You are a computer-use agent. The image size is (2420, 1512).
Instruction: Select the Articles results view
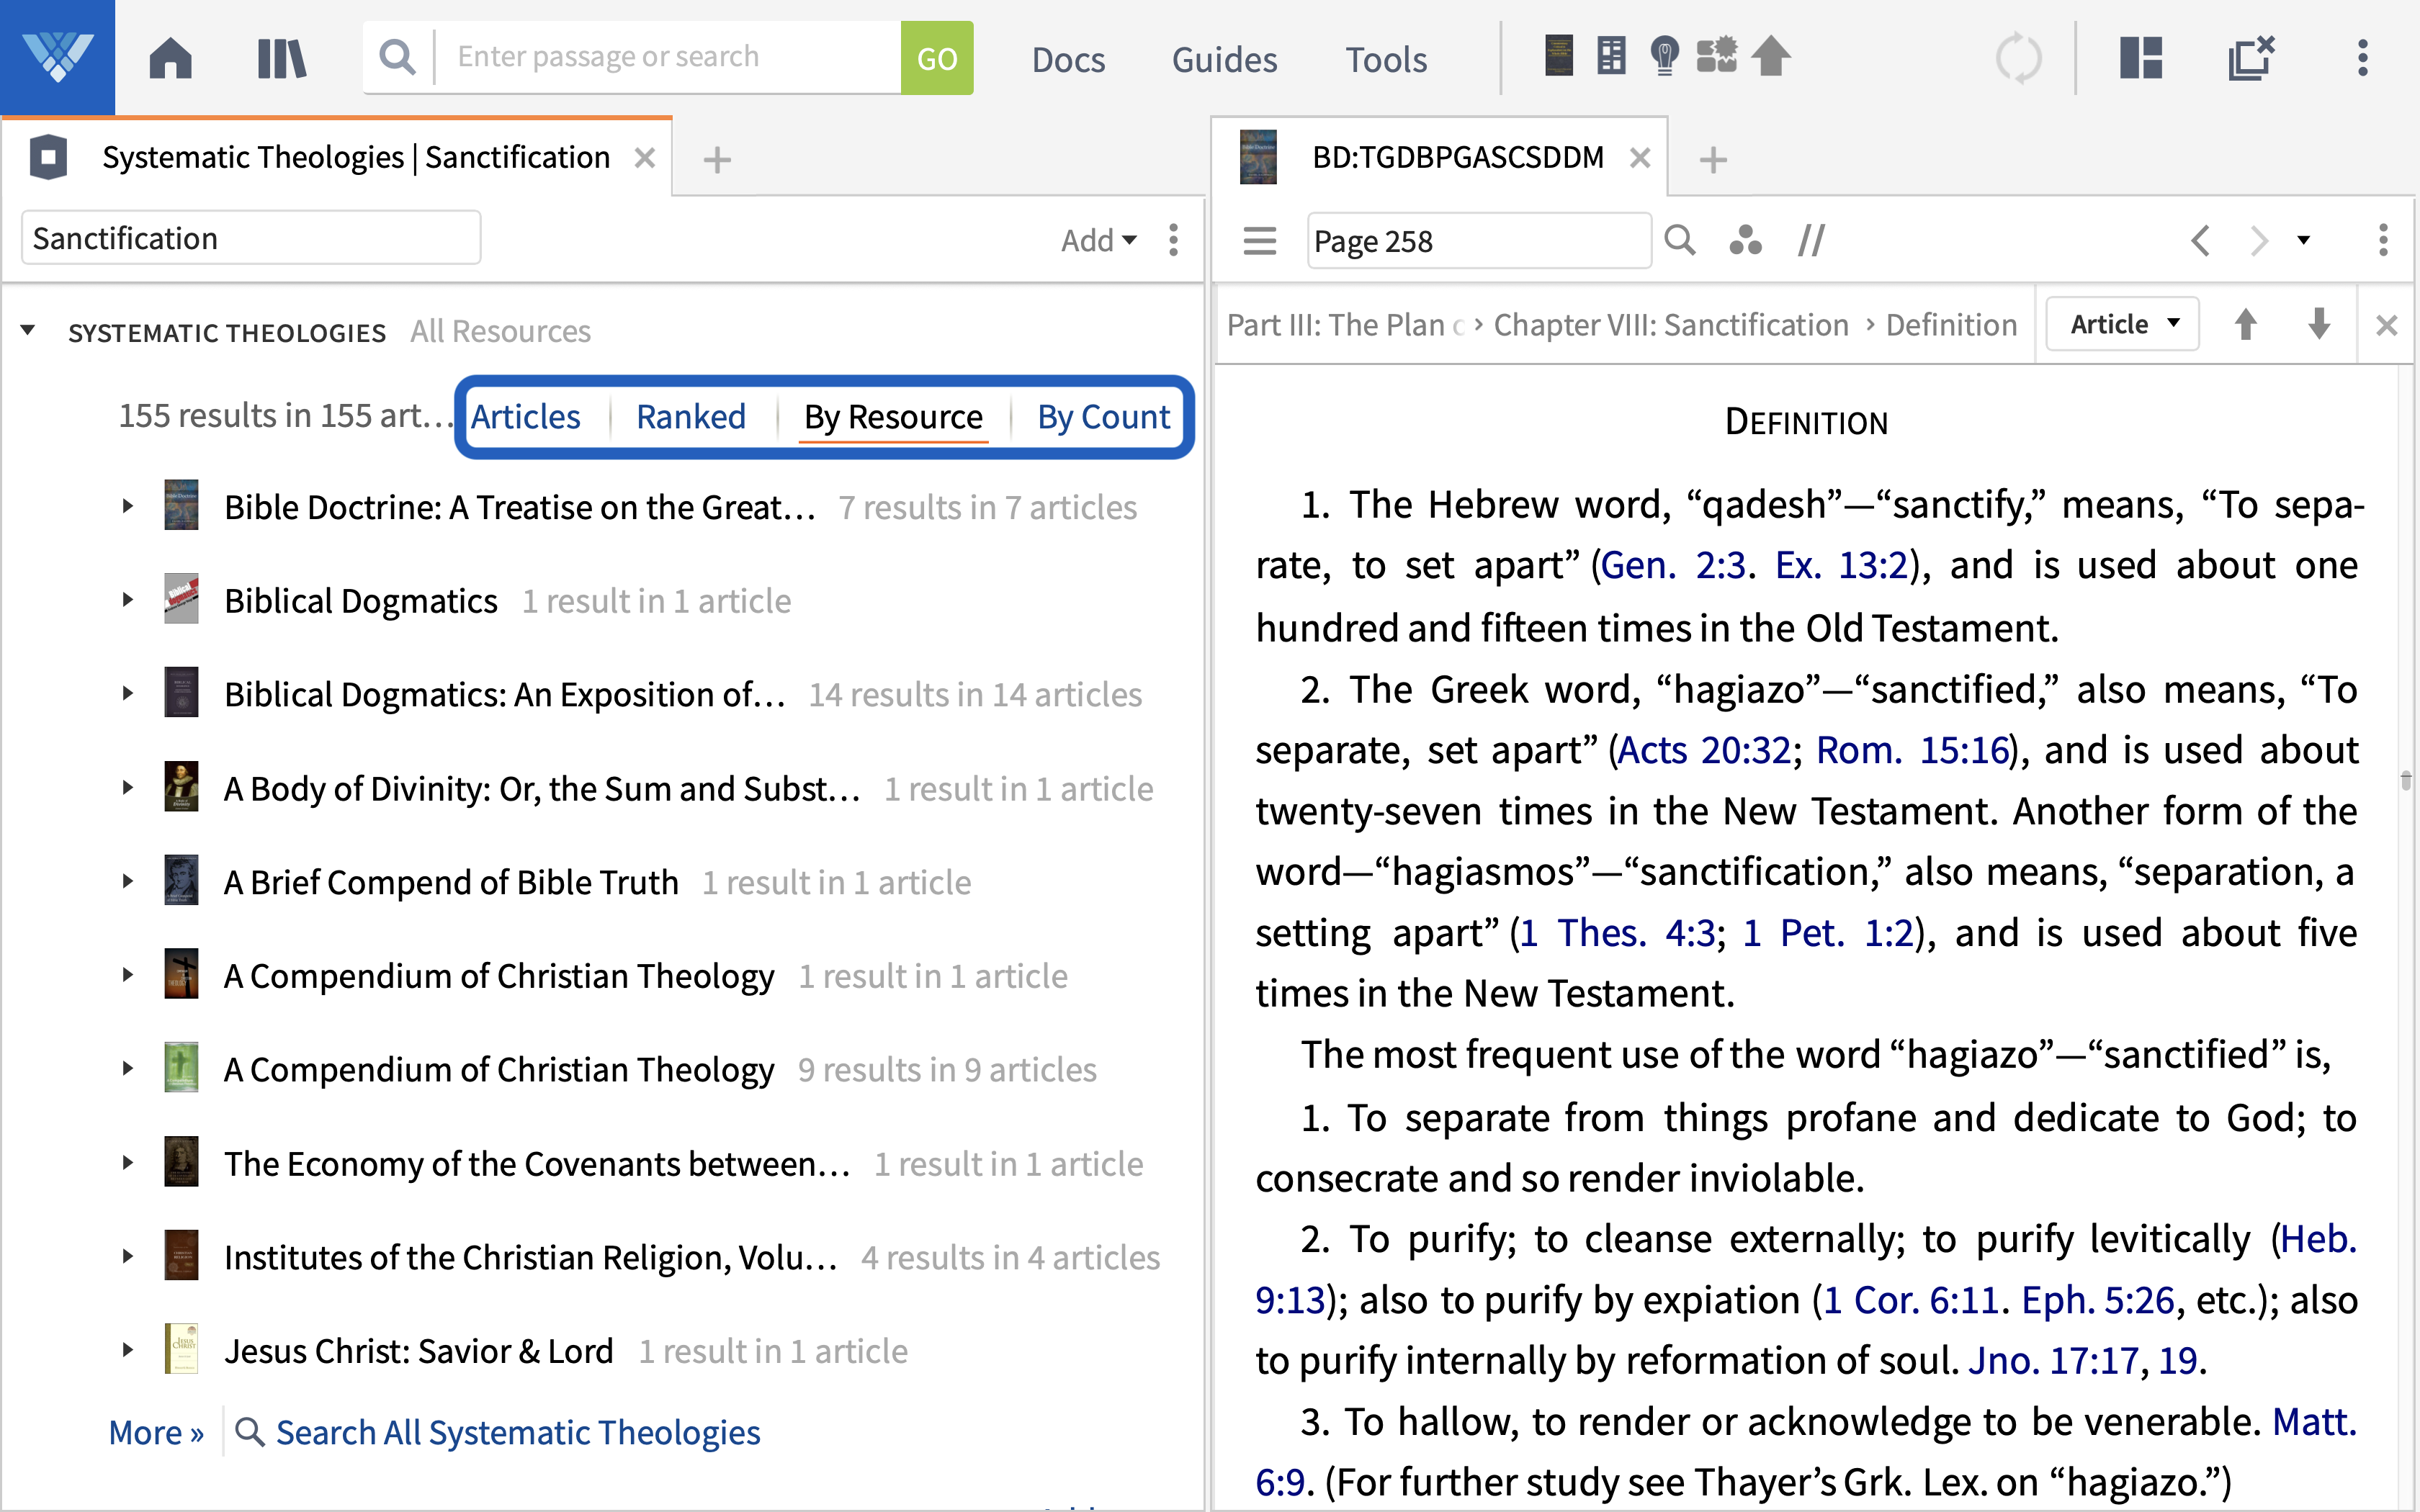[x=526, y=417]
